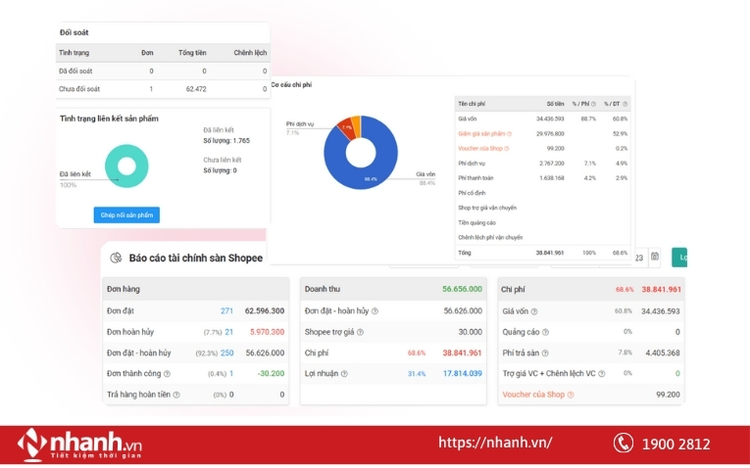Open the https://nhanh.vn/ link
This screenshot has width=750, height=468.
tap(494, 444)
